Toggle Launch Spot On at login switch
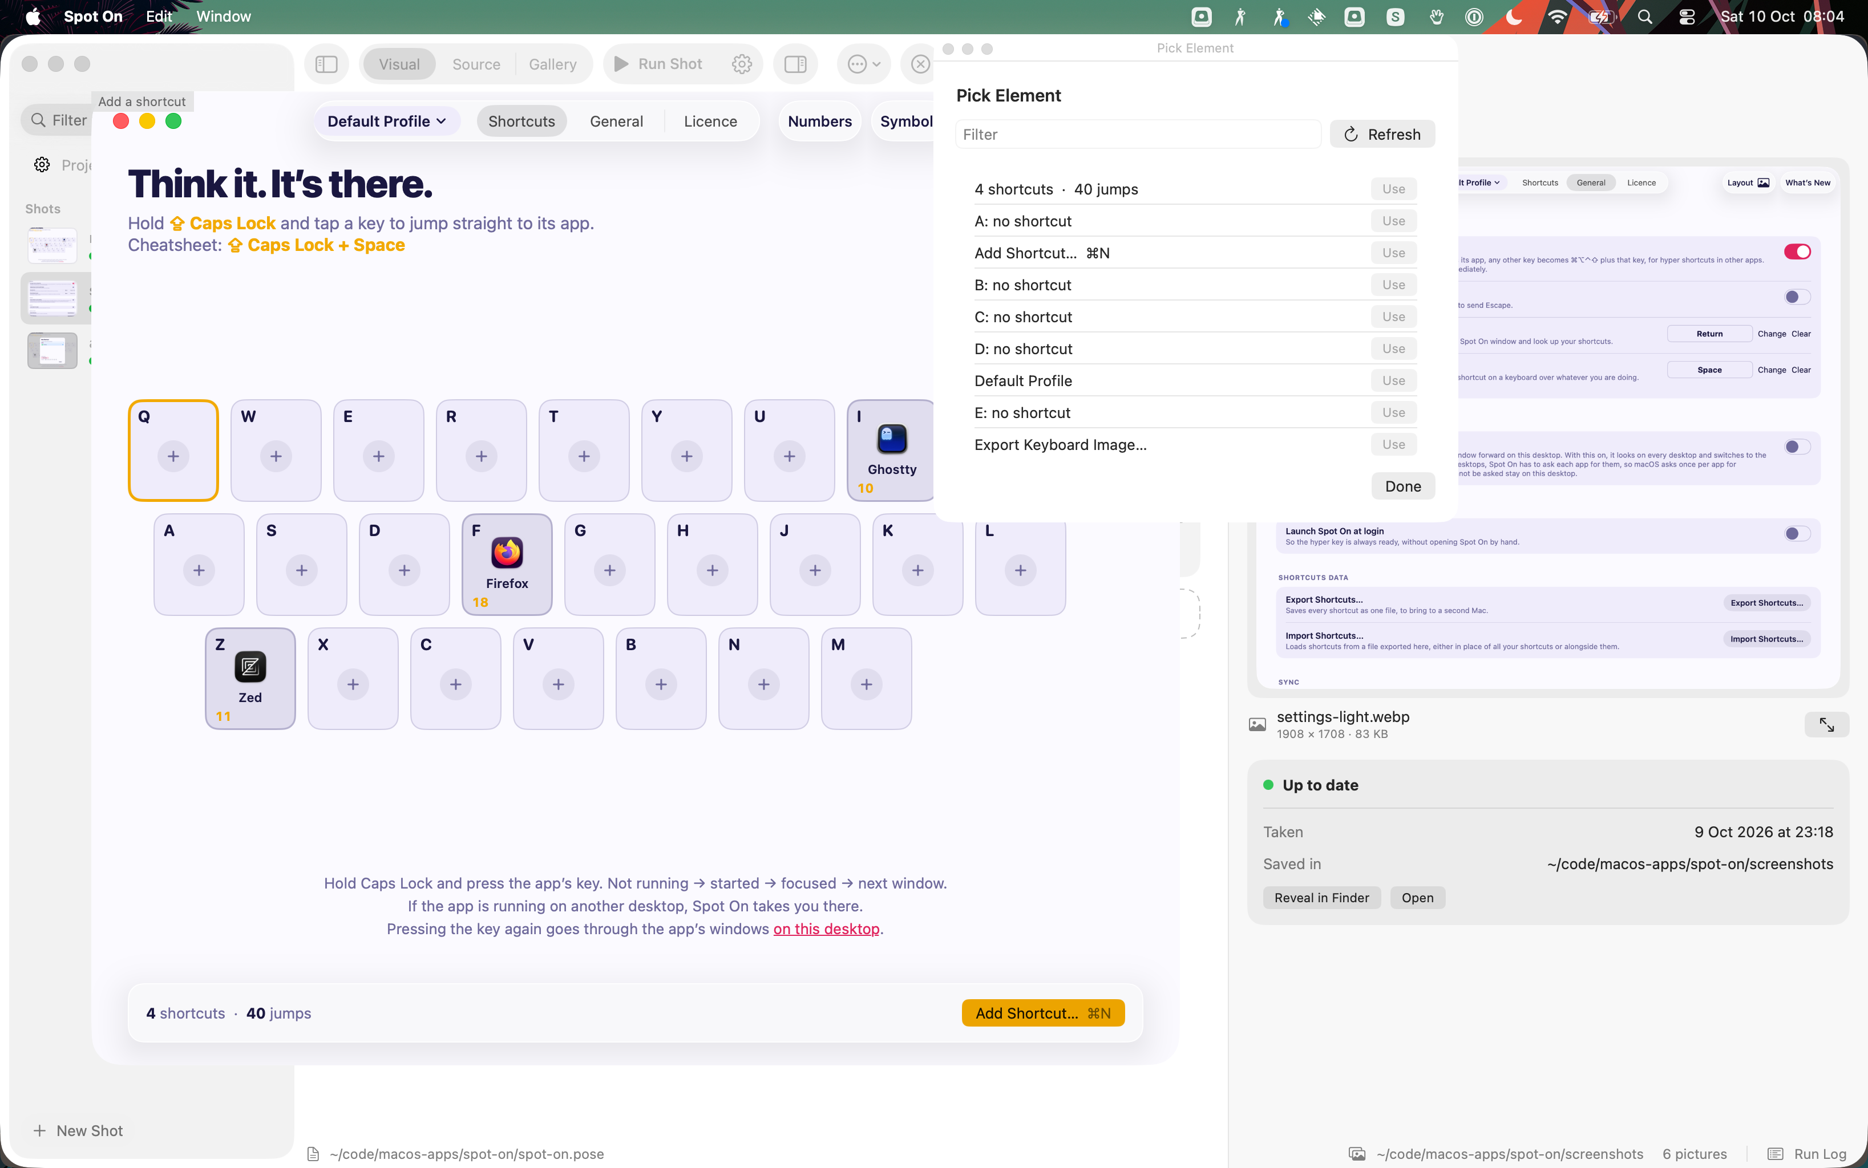This screenshot has height=1168, width=1868. (x=1797, y=534)
